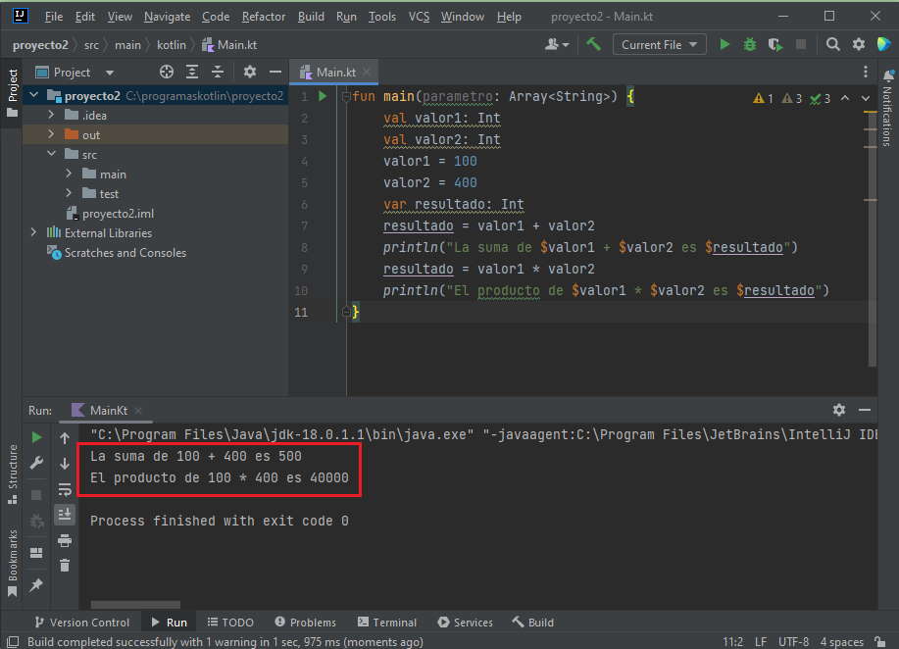Click the Select Opened File target icon
Viewport: 899px width, 649px height.
click(x=167, y=72)
